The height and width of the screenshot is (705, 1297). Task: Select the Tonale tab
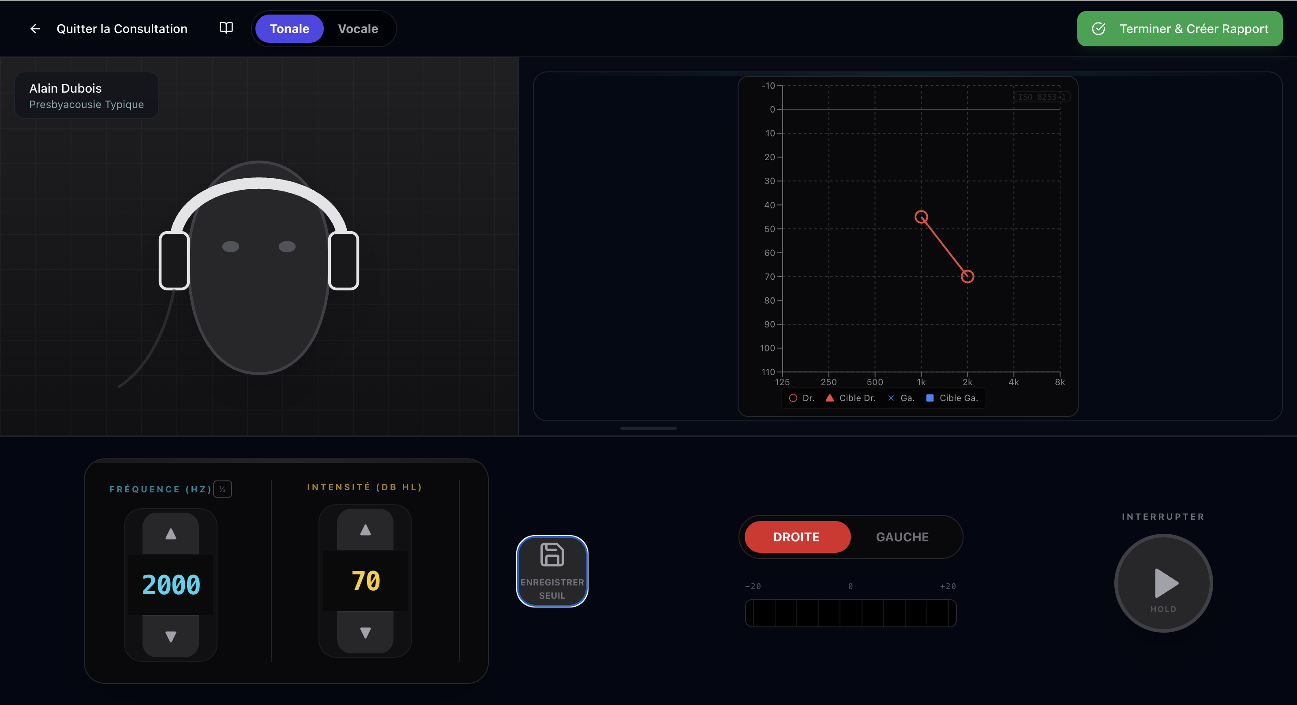[x=289, y=29]
